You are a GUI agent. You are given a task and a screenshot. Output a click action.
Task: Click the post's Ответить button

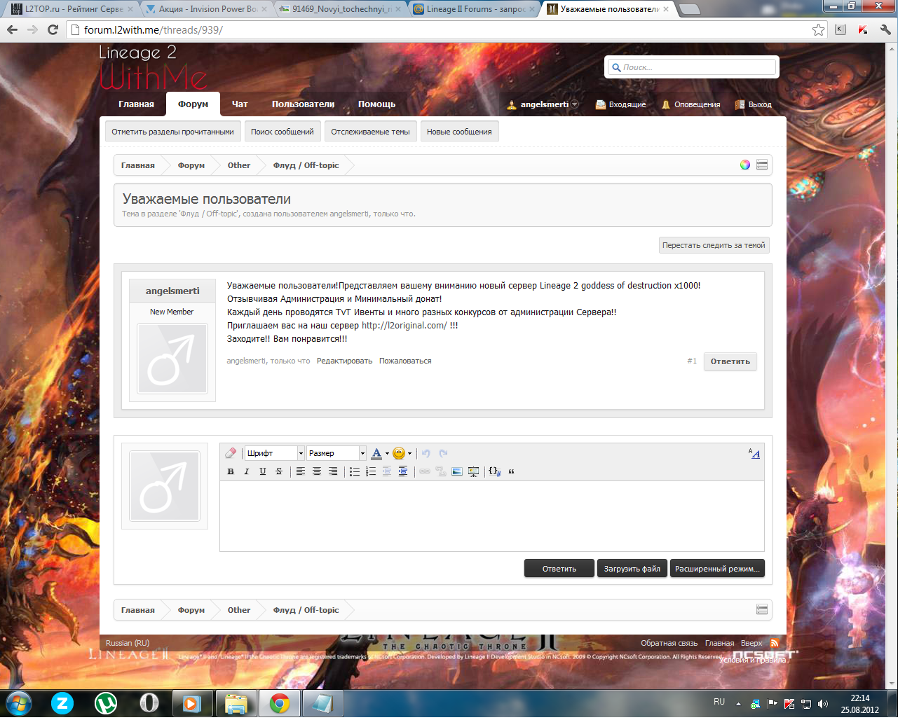730,361
